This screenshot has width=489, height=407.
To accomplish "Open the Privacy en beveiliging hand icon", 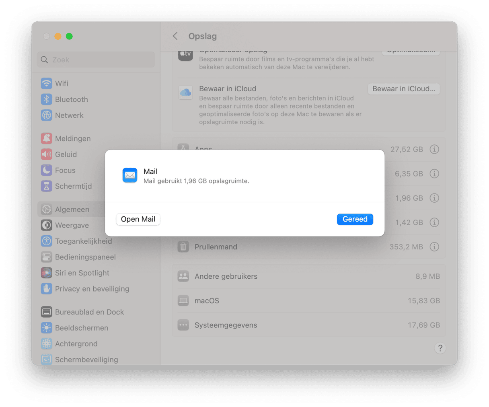I will (47, 288).
